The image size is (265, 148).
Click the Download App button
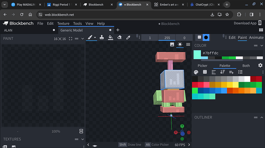248,23
